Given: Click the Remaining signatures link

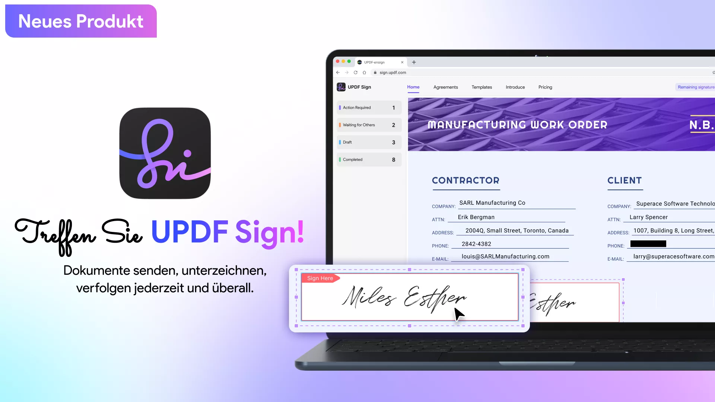Looking at the screenshot, I should pyautogui.click(x=695, y=87).
